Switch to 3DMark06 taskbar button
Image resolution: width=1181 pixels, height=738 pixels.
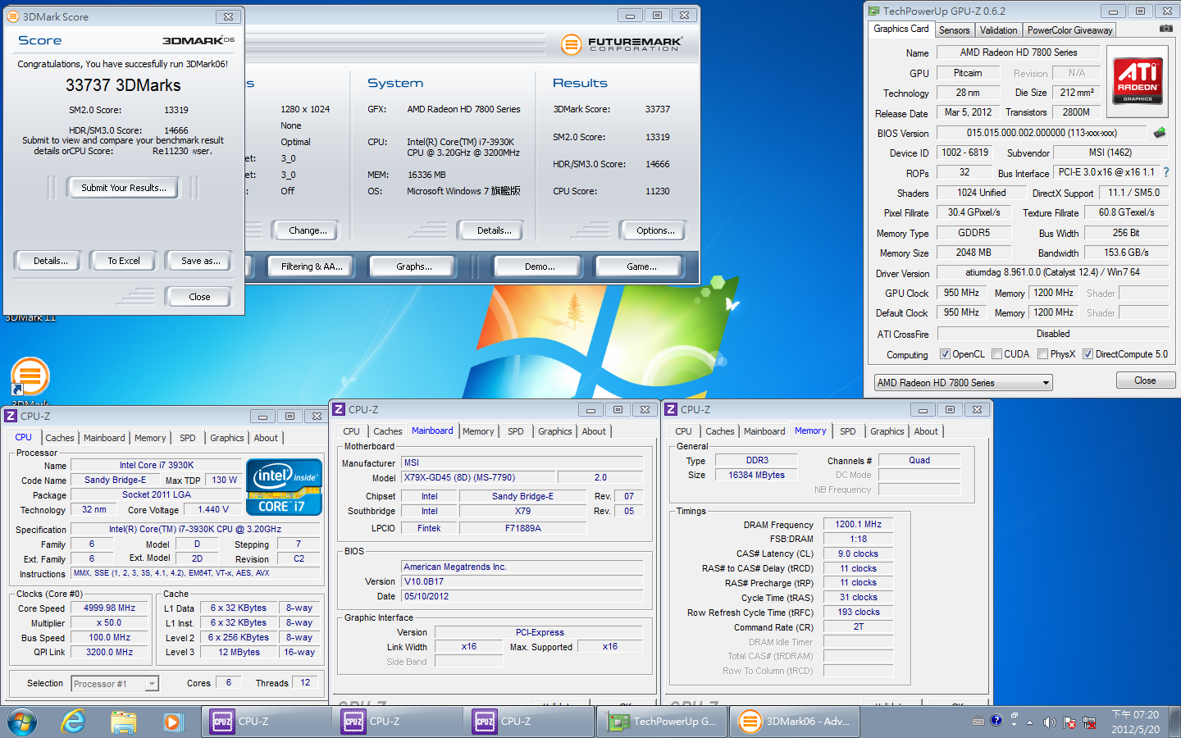coord(794,722)
